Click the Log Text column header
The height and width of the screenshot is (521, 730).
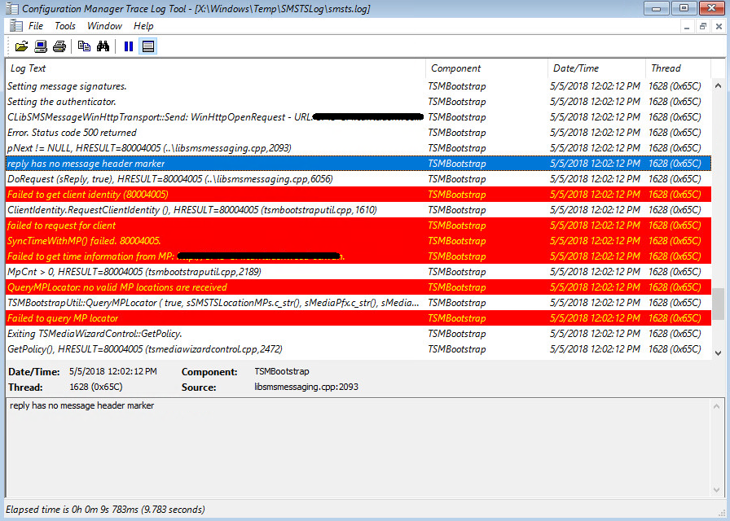[x=216, y=68]
